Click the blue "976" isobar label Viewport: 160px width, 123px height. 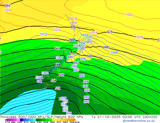[65, 101]
